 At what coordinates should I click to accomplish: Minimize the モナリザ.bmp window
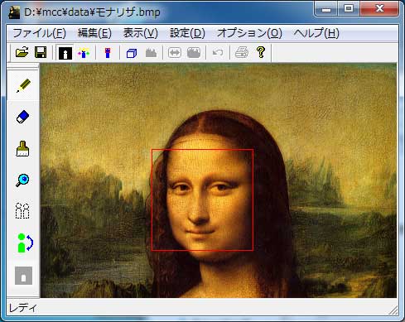pyautogui.click(x=326, y=9)
